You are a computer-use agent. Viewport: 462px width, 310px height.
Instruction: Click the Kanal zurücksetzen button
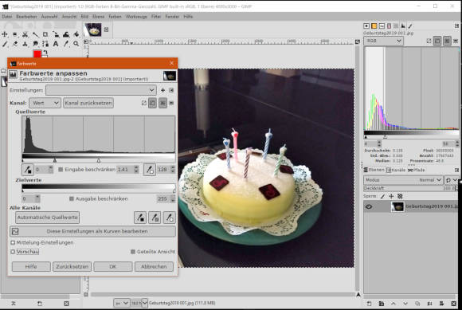(x=88, y=103)
